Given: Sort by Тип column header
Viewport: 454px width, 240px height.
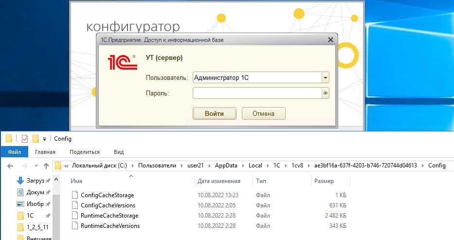Looking at the screenshot, I should (x=261, y=181).
